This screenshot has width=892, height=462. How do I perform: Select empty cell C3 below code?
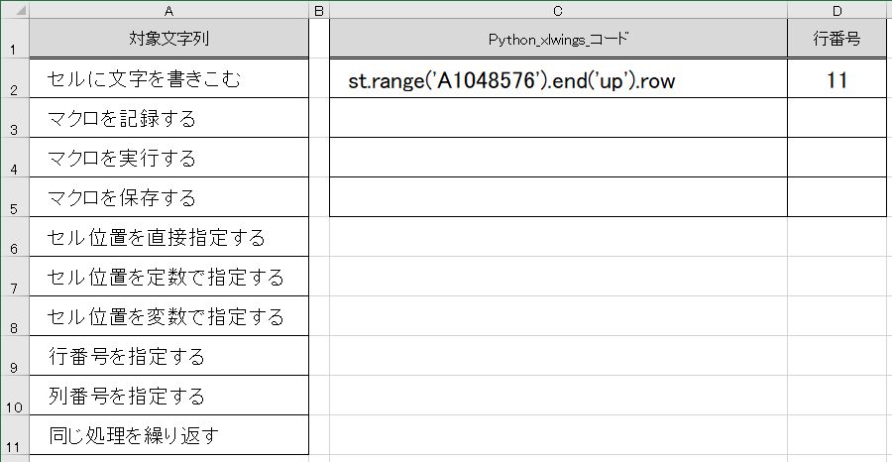(x=558, y=118)
